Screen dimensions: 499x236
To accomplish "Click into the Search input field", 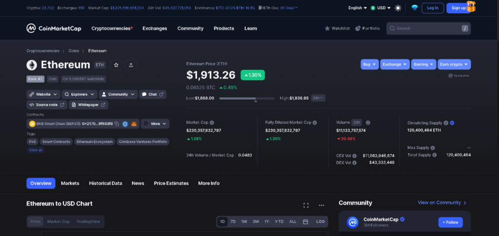I will tap(428, 28).
